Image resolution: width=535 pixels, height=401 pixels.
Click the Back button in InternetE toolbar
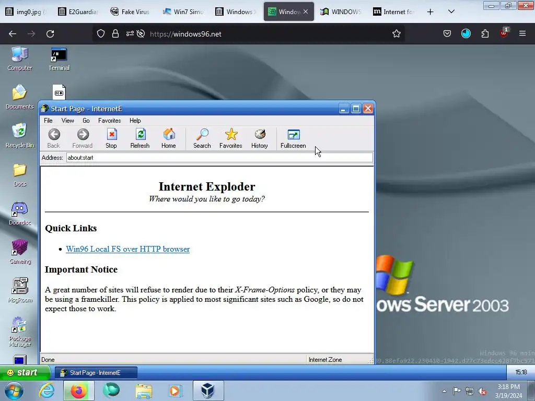(54, 138)
